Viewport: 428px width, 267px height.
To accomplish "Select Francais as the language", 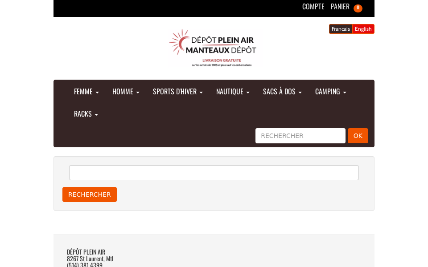I will pyautogui.click(x=341, y=28).
